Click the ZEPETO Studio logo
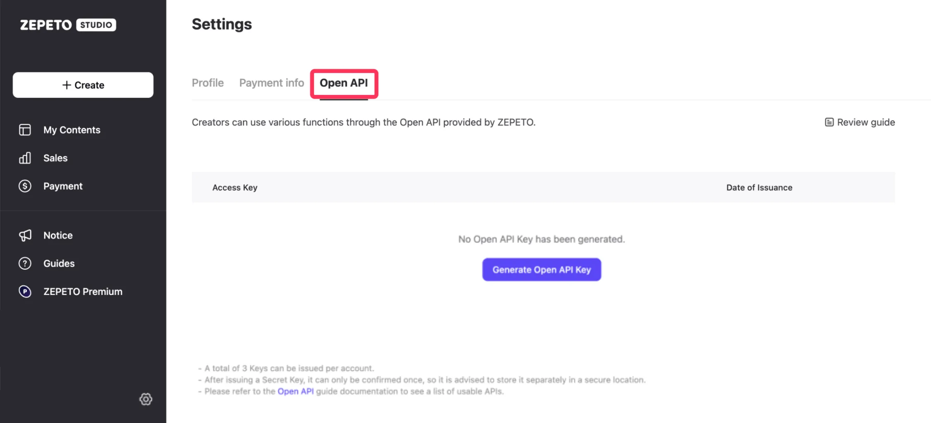931x423 pixels. (x=68, y=25)
